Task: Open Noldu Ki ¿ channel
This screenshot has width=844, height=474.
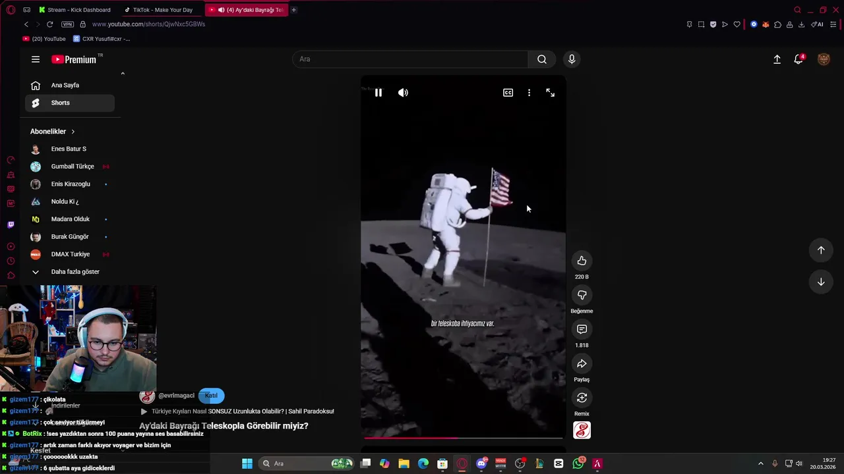Action: tap(70, 201)
